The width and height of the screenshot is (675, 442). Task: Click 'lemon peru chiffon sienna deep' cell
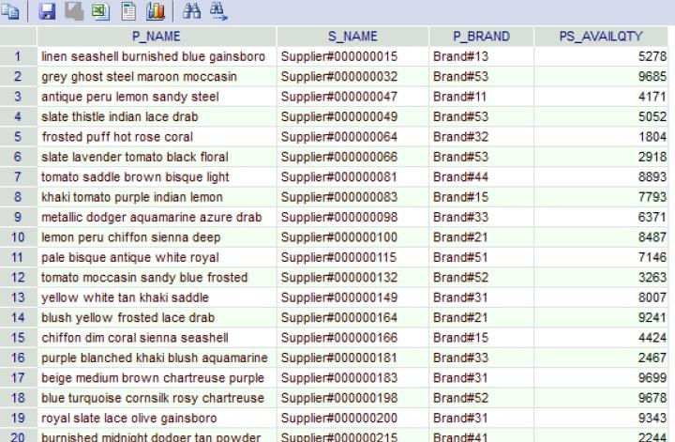[157, 237]
